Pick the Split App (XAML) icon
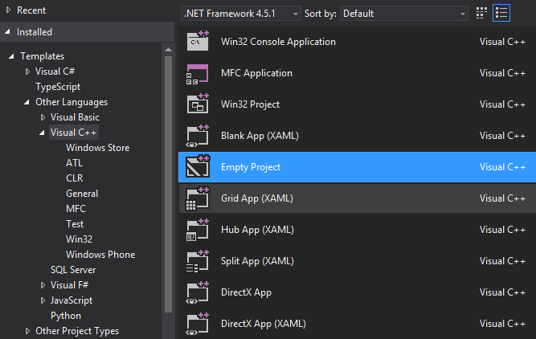This screenshot has height=339, width=536. coord(198,261)
